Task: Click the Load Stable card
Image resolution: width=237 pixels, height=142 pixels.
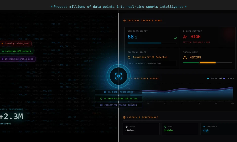Action: [180, 129]
